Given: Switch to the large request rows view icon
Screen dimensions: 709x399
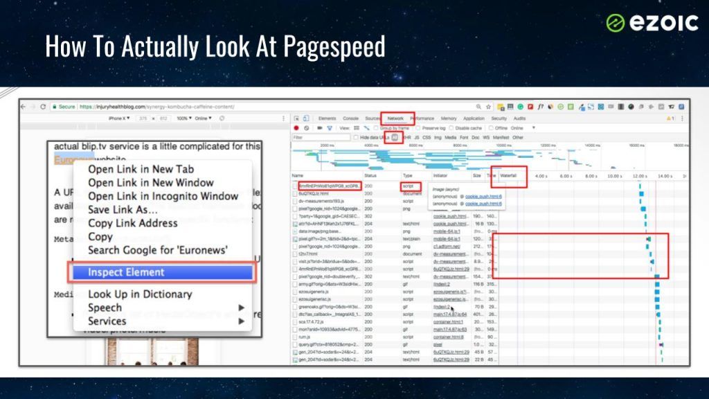Looking at the screenshot, I should 357,128.
